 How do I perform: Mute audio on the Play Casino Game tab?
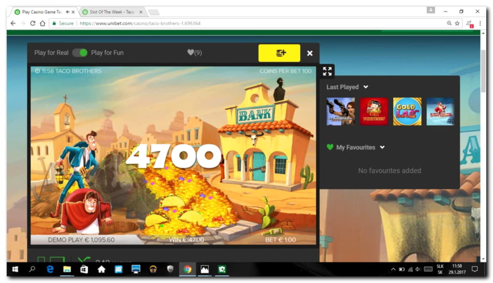(x=68, y=12)
